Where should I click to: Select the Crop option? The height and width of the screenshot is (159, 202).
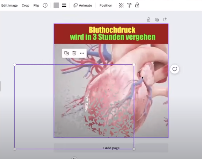[26, 6]
